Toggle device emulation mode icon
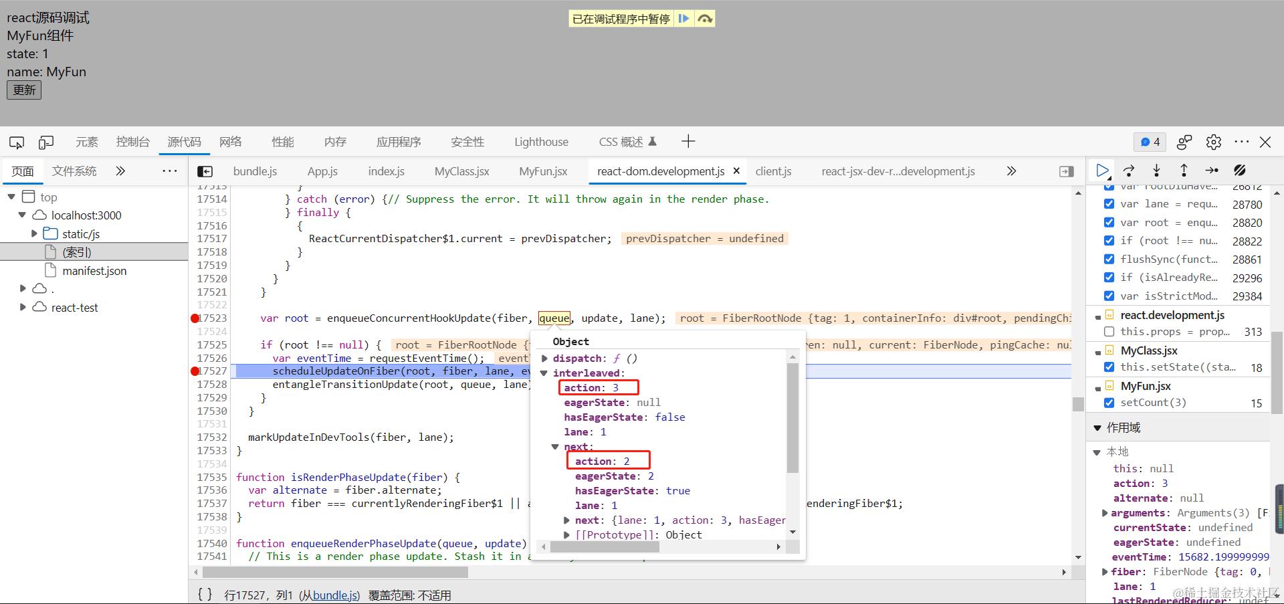This screenshot has height=604, width=1284. coord(46,142)
